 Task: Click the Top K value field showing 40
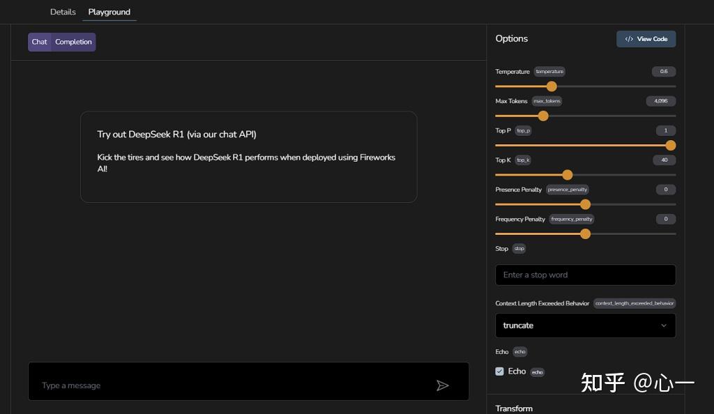pyautogui.click(x=664, y=160)
